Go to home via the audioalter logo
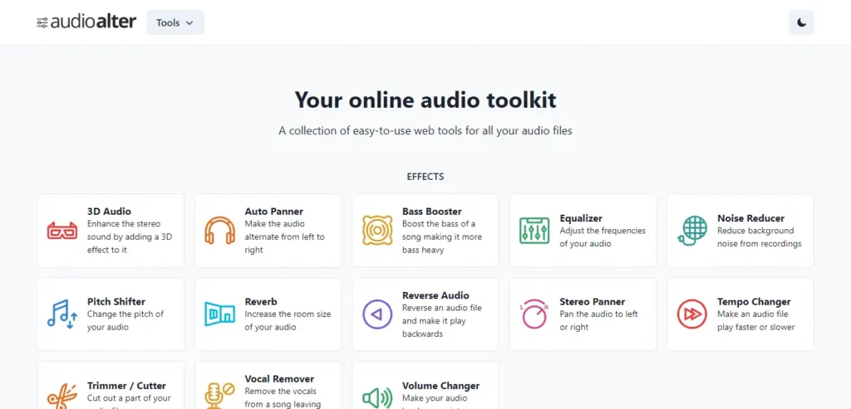 [x=86, y=22]
